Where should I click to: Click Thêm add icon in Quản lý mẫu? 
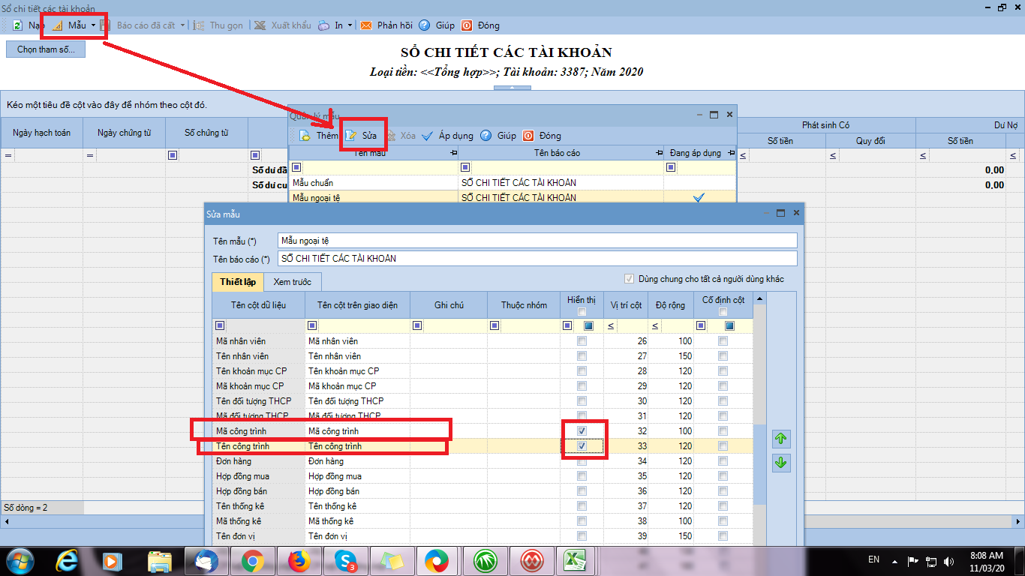[x=305, y=136]
